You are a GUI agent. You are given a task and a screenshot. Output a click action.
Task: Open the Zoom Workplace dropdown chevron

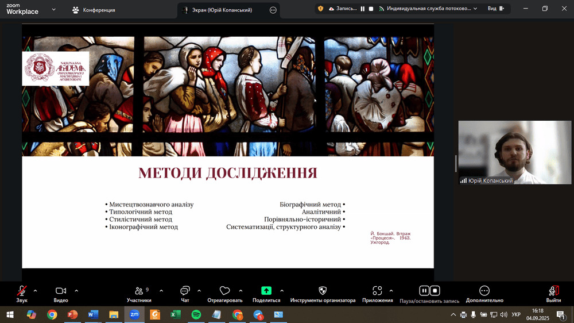pyautogui.click(x=54, y=9)
